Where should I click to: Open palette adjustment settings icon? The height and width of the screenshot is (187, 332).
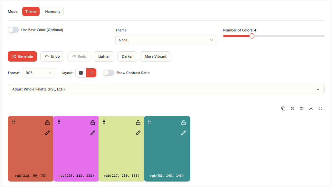(302, 108)
